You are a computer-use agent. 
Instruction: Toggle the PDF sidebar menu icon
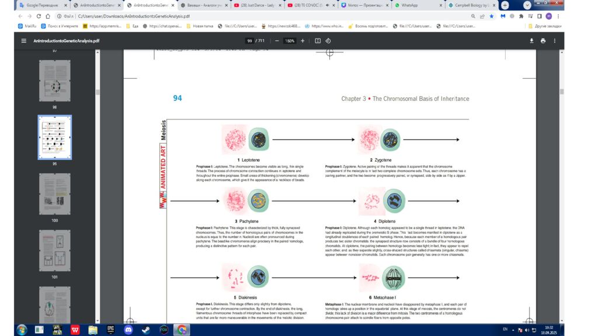coord(23,41)
